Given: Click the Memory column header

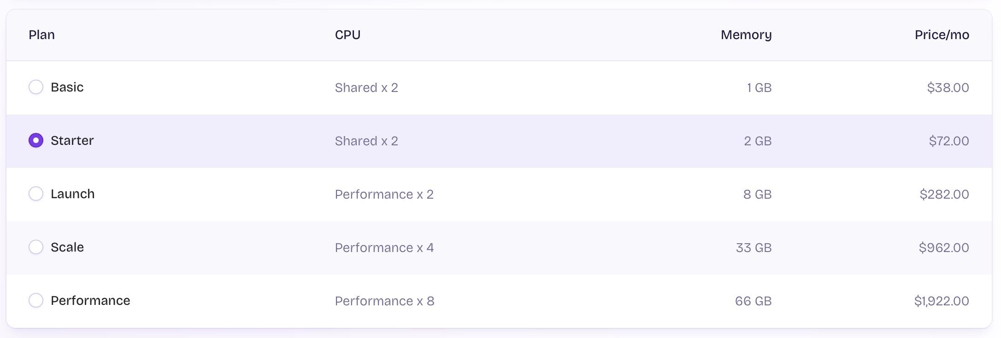Looking at the screenshot, I should point(746,35).
